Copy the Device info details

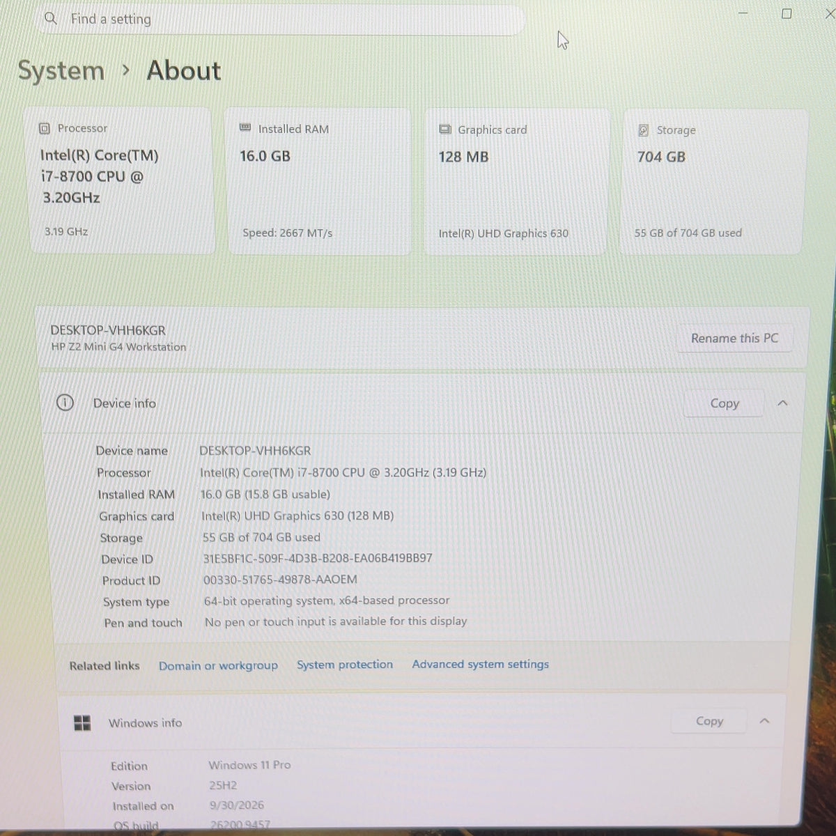click(725, 403)
